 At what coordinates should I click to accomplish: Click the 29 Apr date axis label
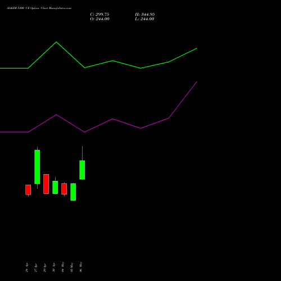click(45, 268)
